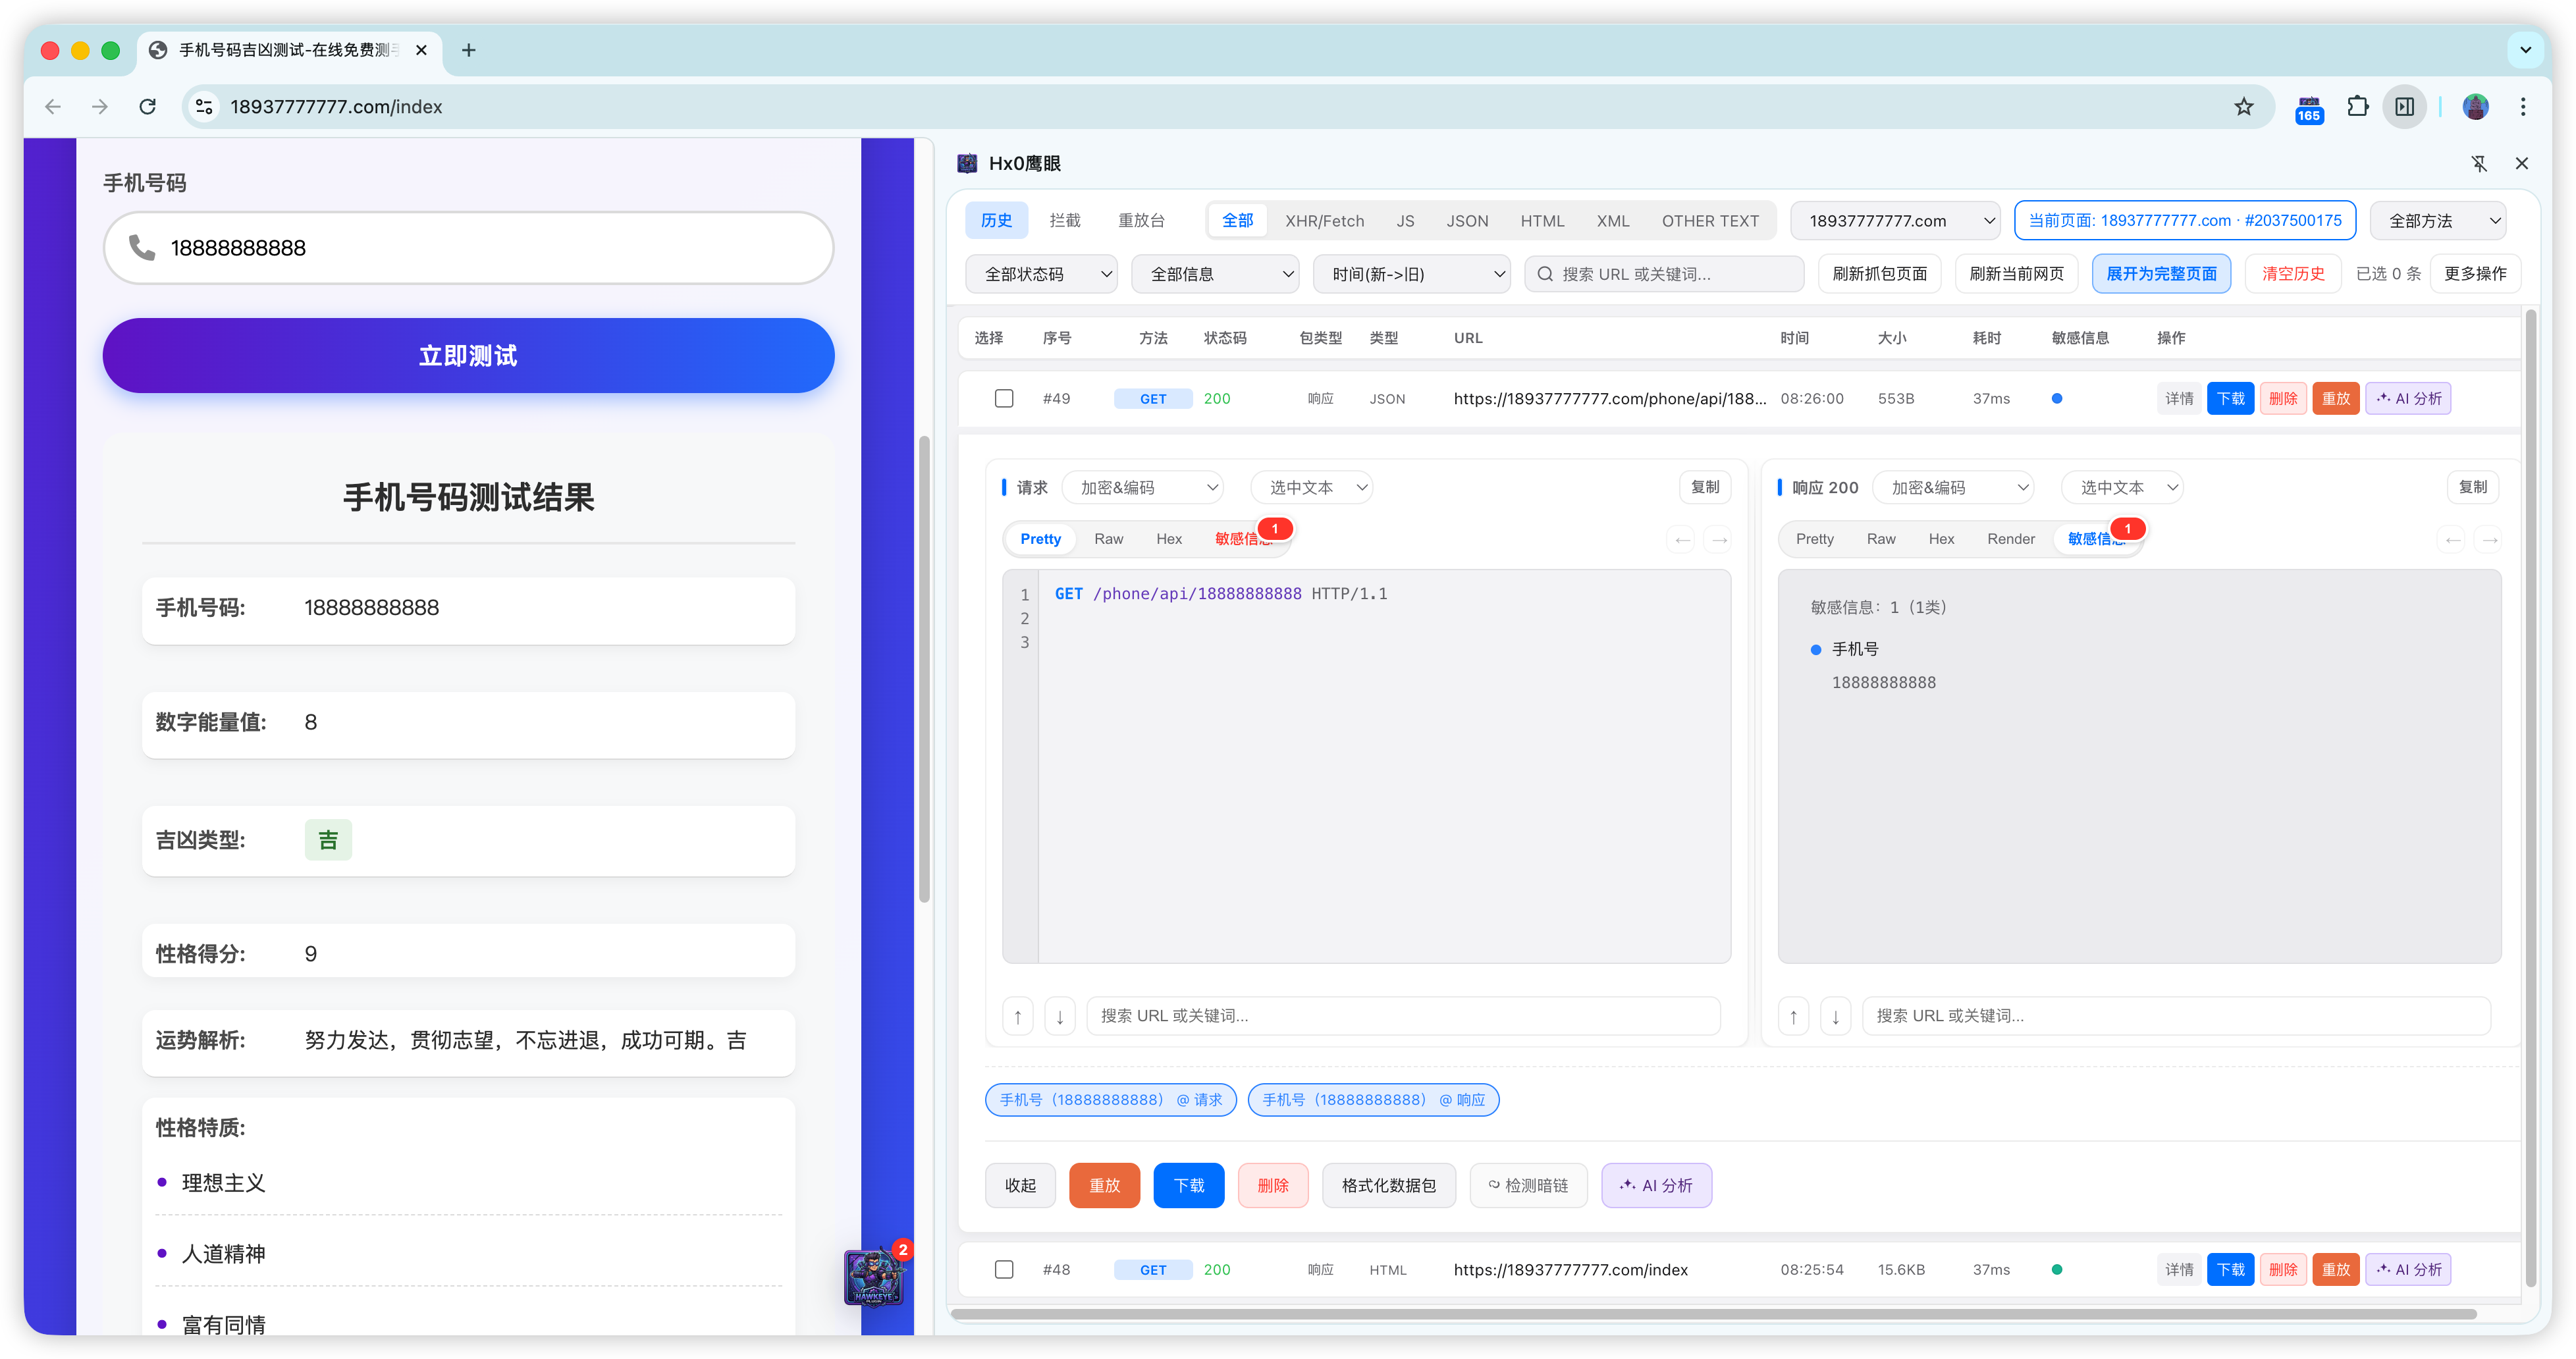Click the up arrow beside request search box
2576x1359 pixels.
[x=1018, y=1016]
